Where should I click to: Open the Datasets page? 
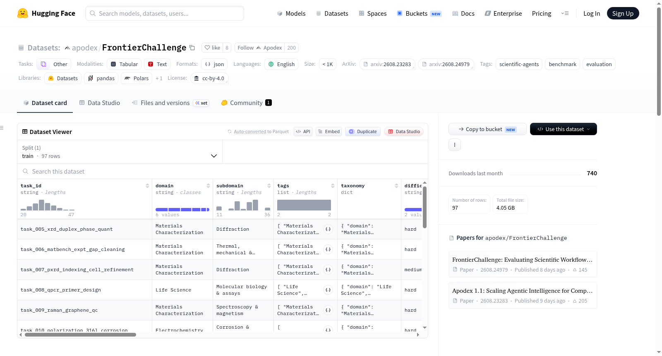coord(332,13)
